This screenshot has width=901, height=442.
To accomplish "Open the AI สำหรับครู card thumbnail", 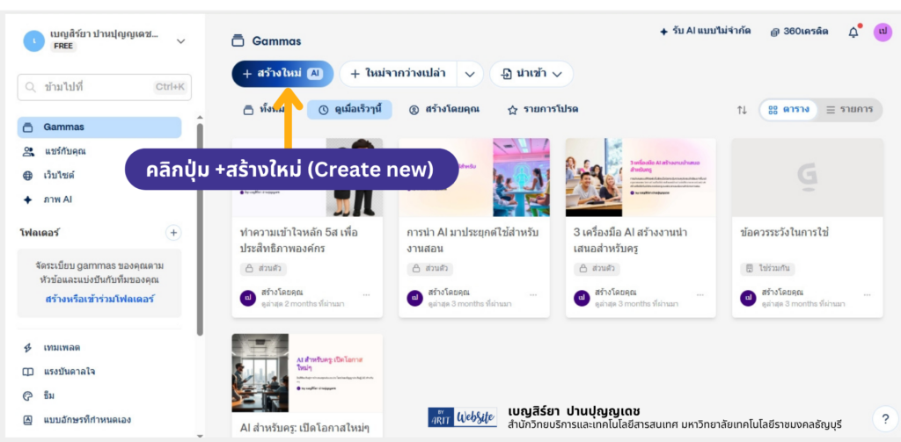I will [307, 373].
